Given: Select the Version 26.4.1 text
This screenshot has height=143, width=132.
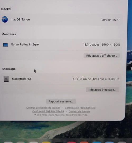Looking at the screenshot, I should (111, 20).
